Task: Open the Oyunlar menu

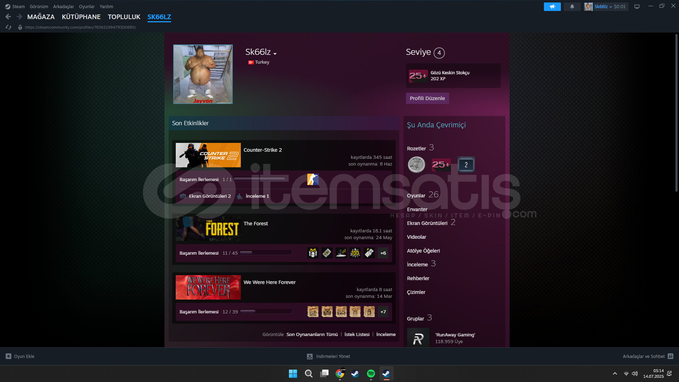Action: pyautogui.click(x=87, y=6)
